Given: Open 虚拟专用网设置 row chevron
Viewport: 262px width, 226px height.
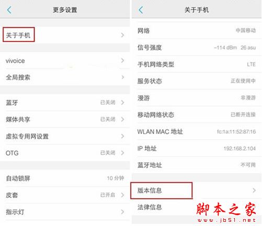Looking at the screenshot, I should click(x=122, y=136).
